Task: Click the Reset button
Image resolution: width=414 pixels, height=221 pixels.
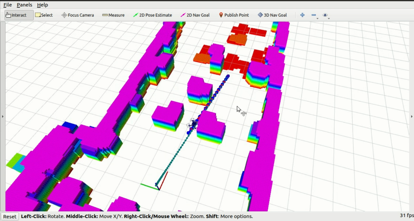Action: click(10, 216)
